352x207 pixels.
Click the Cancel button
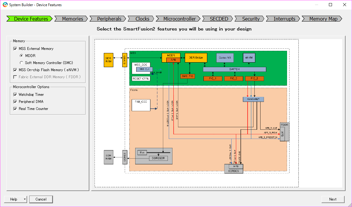(41, 199)
